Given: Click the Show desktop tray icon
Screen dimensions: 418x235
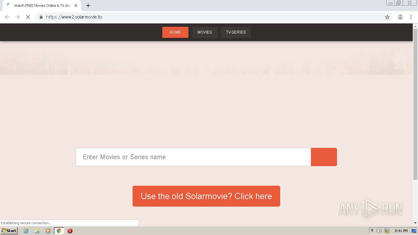Looking at the screenshot, I should tap(414, 231).
